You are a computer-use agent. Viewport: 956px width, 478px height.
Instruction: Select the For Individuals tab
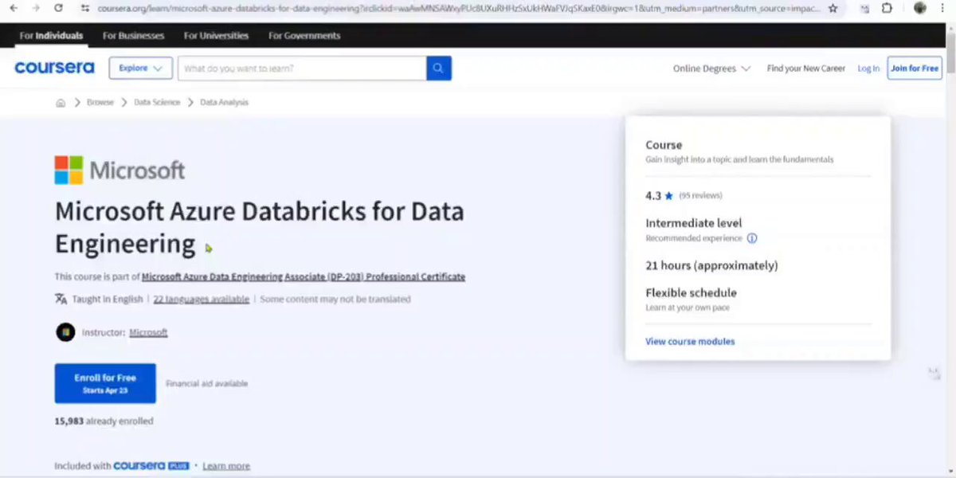tap(51, 36)
